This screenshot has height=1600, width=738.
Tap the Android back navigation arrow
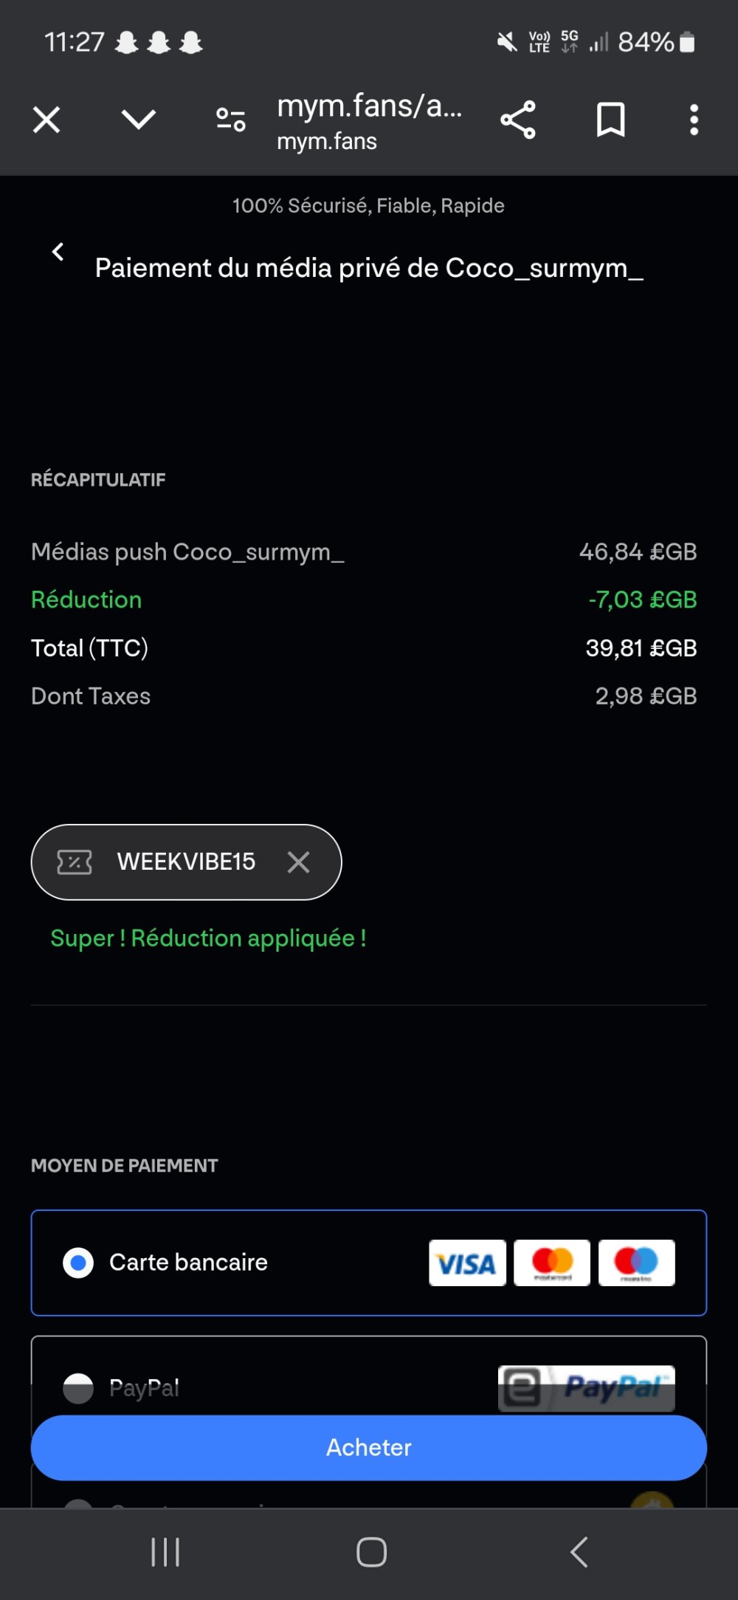579,1552
